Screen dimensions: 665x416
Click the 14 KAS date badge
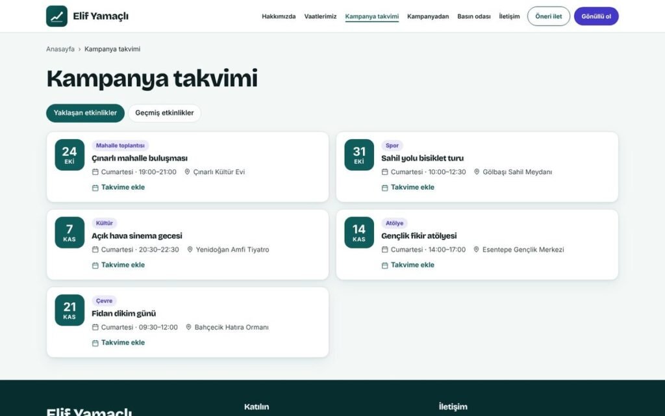click(x=359, y=233)
